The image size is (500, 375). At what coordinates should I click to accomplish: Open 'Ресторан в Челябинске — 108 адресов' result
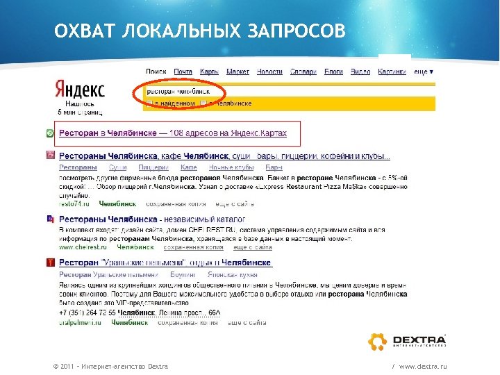tap(173, 133)
